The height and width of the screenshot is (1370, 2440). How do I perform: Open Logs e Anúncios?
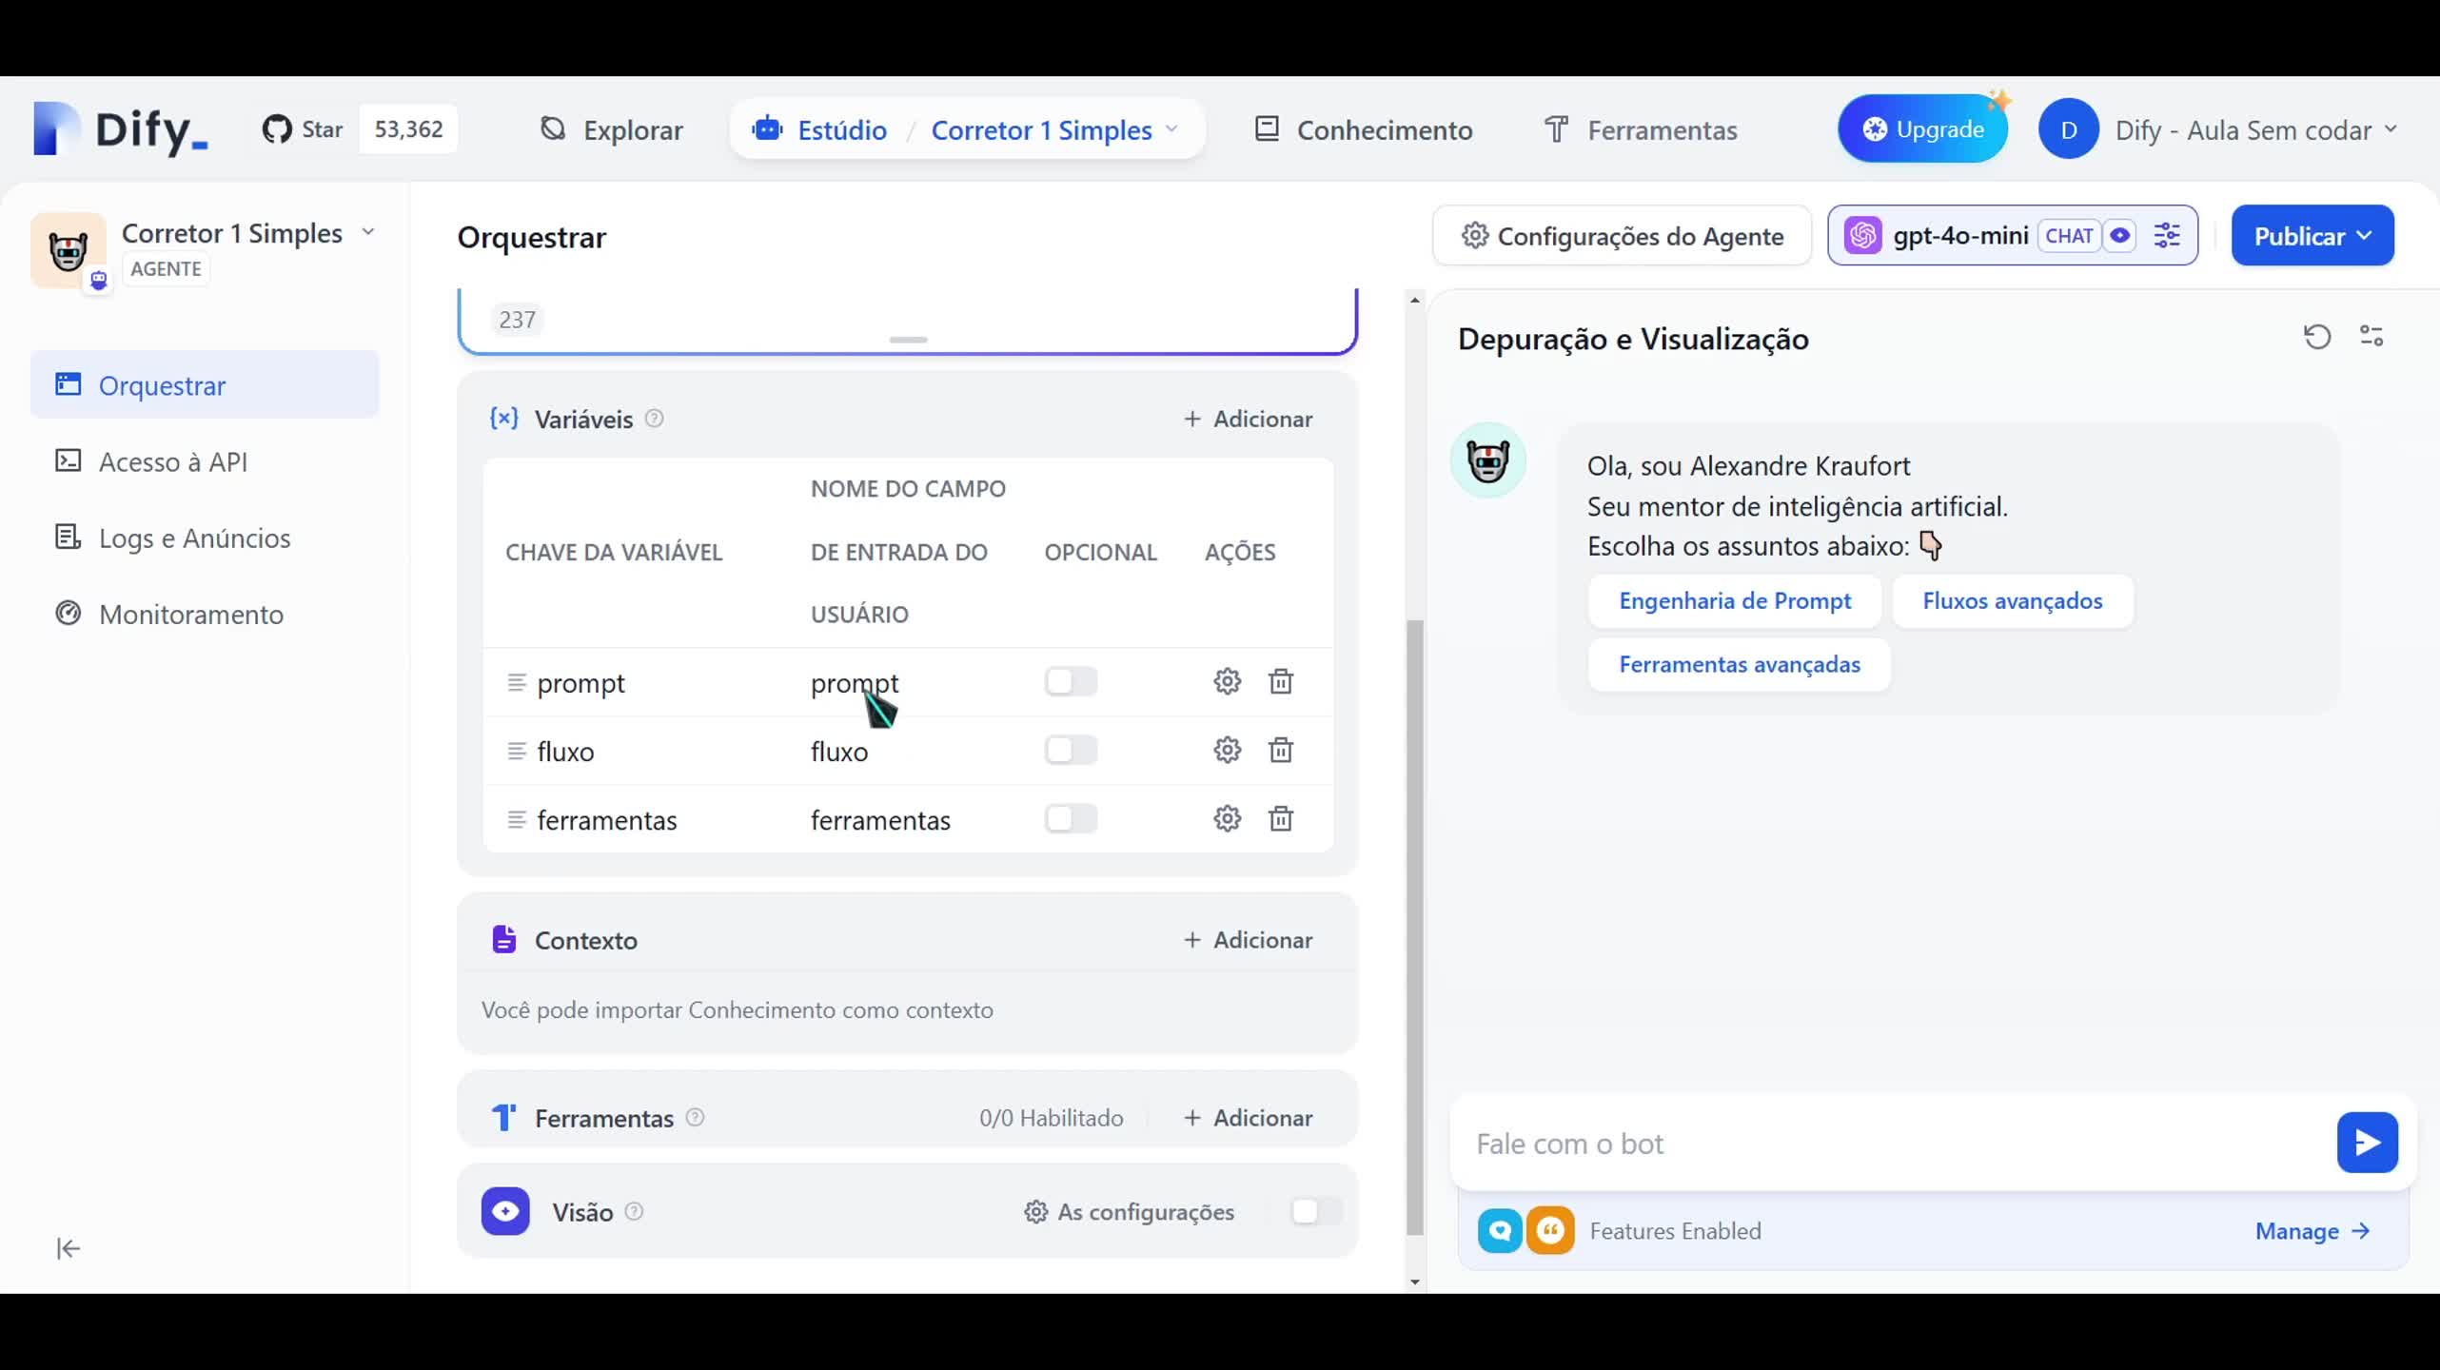(x=193, y=538)
